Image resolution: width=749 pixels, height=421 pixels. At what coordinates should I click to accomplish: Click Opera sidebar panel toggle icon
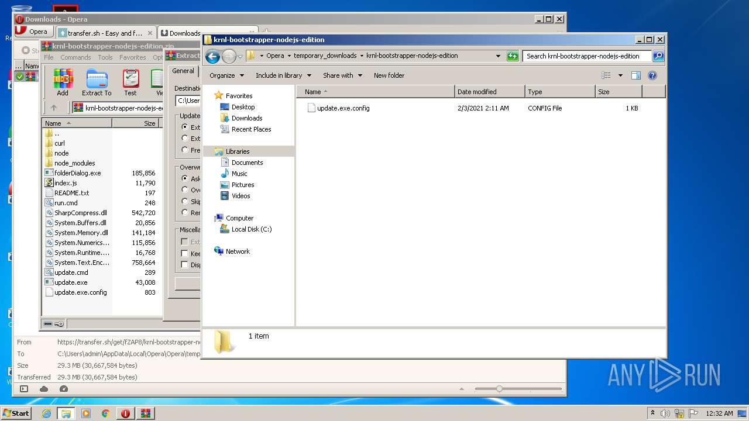tap(24, 389)
